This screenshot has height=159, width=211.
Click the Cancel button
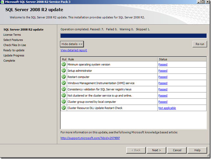click(177, 150)
